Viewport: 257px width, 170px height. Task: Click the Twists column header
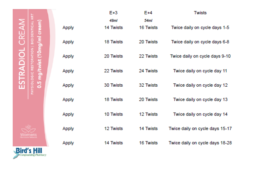[200, 13]
